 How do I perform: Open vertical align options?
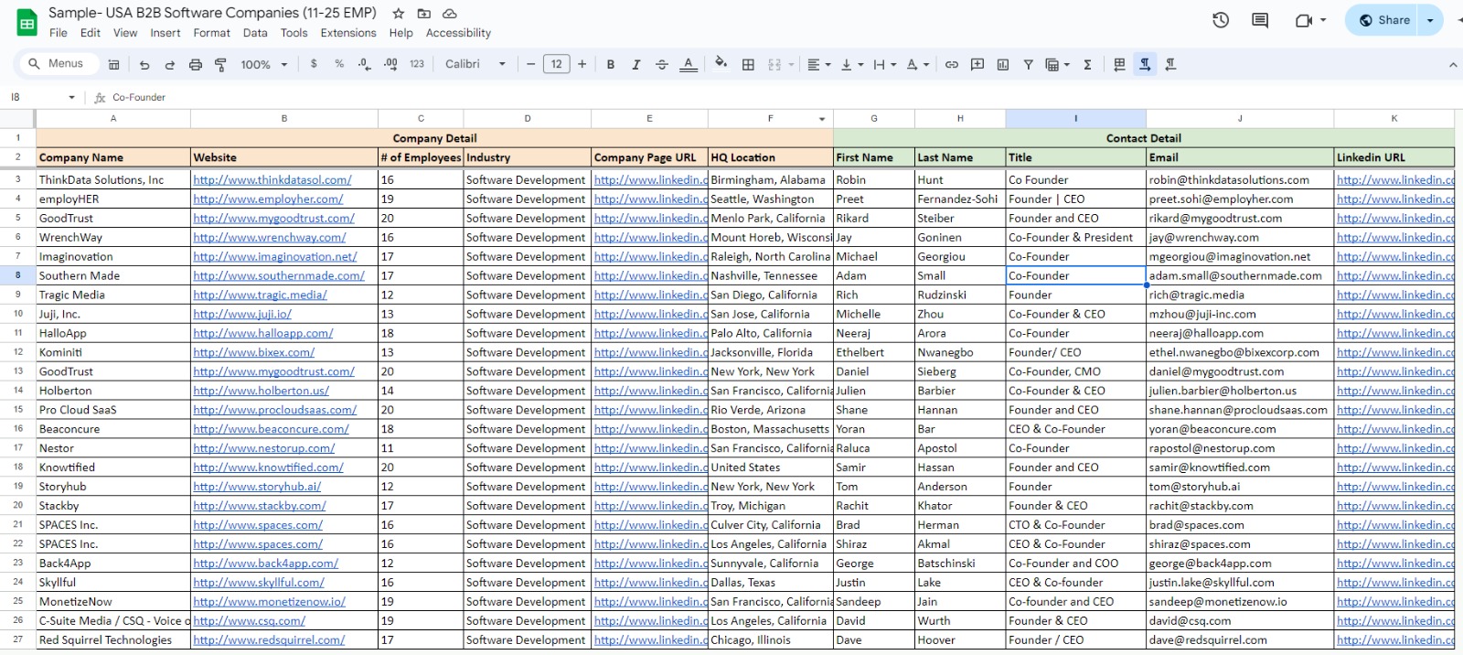[851, 64]
